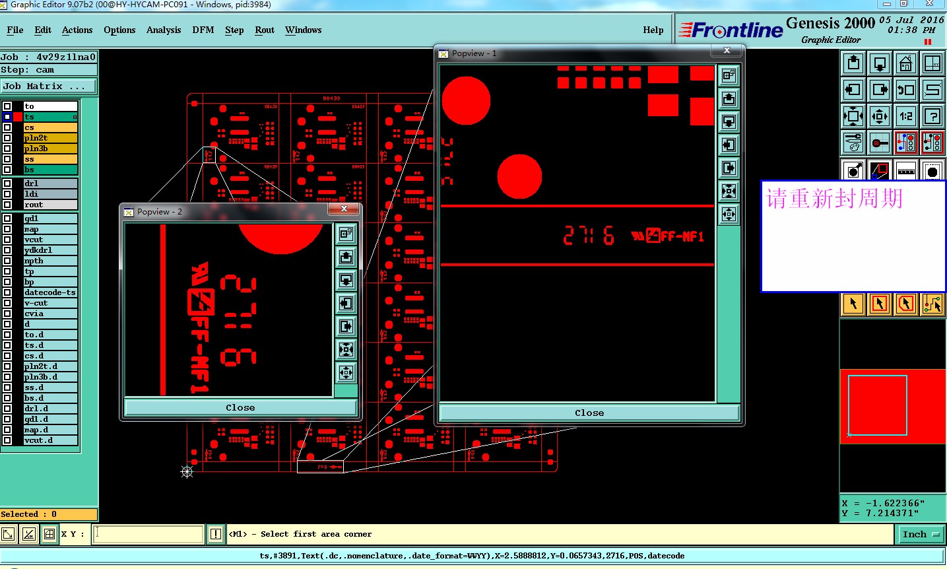This screenshot has height=569, width=947.
Task: Select the rectangle area select tool
Action: (880, 304)
